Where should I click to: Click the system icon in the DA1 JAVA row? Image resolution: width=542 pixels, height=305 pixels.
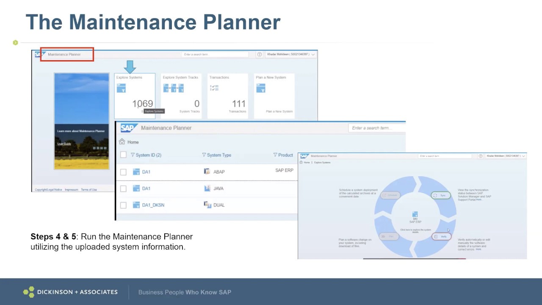click(x=136, y=188)
